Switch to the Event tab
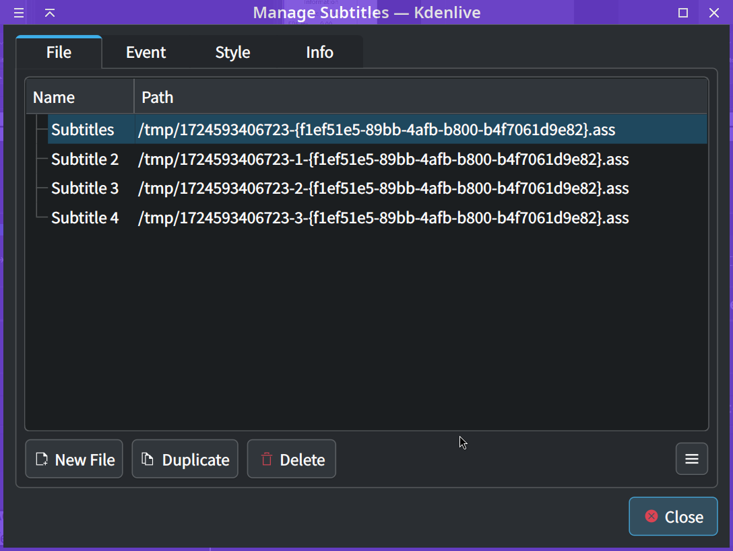The width and height of the screenshot is (733, 551). 146,52
